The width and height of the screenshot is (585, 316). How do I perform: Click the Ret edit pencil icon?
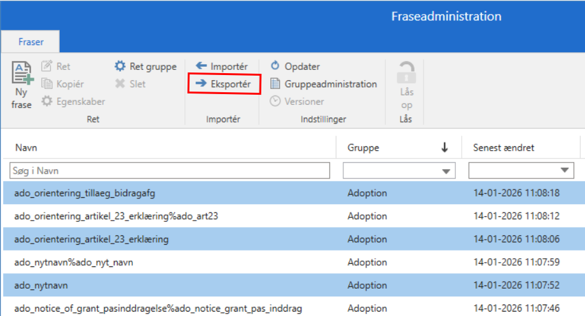46,66
